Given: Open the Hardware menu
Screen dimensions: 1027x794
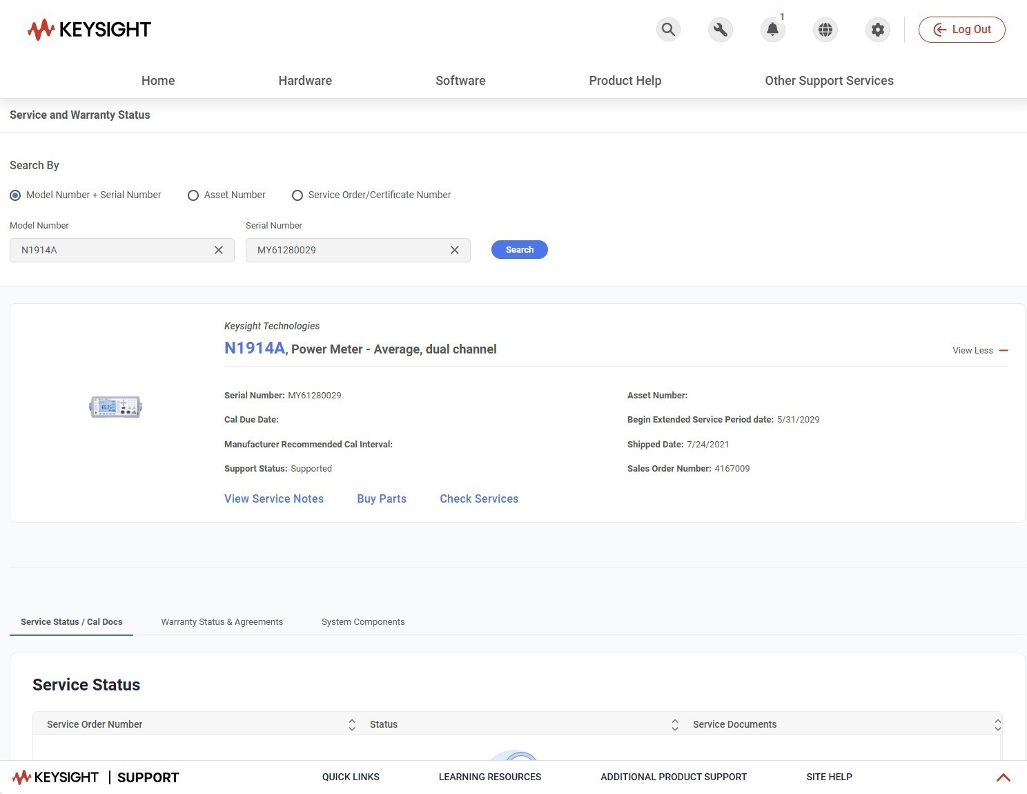Looking at the screenshot, I should click(305, 81).
